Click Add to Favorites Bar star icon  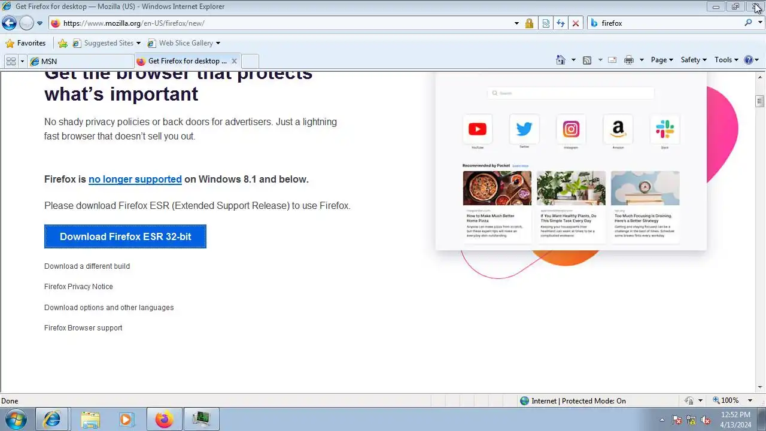(62, 43)
